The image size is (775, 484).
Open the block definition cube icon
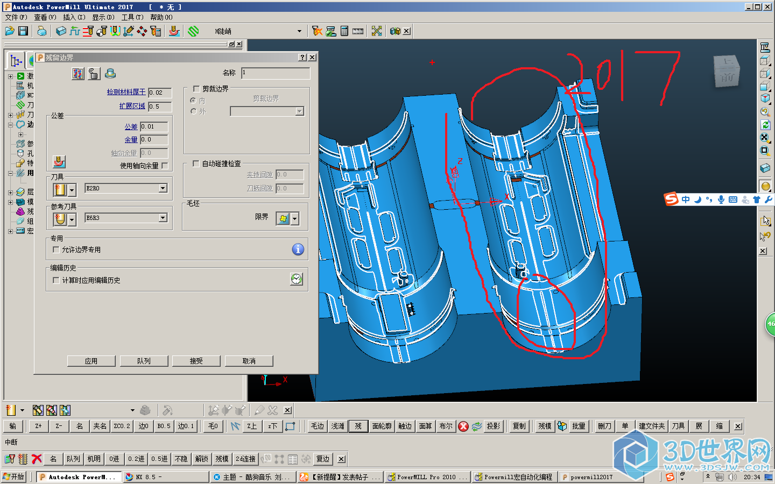coord(61,31)
